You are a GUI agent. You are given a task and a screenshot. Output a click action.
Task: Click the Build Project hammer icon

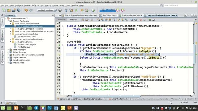point(66,10)
